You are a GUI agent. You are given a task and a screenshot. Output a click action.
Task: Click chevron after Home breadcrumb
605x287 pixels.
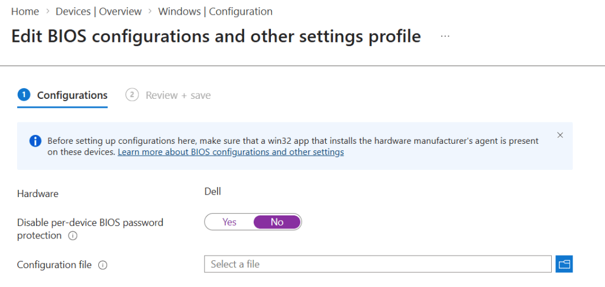(47, 12)
